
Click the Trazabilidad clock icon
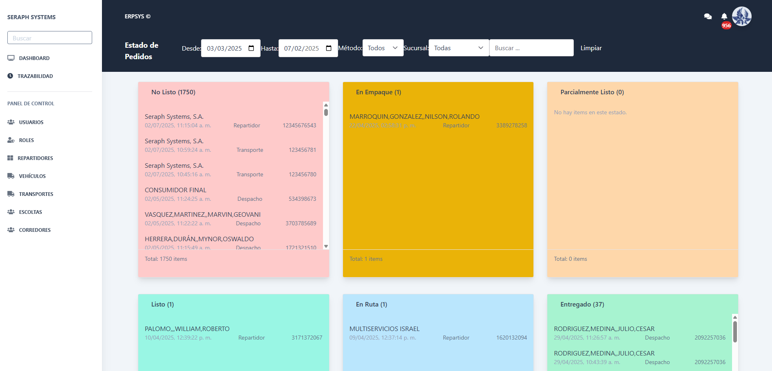point(10,76)
